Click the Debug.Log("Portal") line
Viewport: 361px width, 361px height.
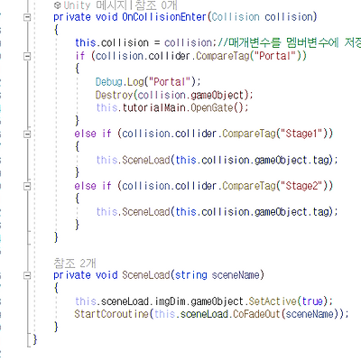[x=148, y=82]
